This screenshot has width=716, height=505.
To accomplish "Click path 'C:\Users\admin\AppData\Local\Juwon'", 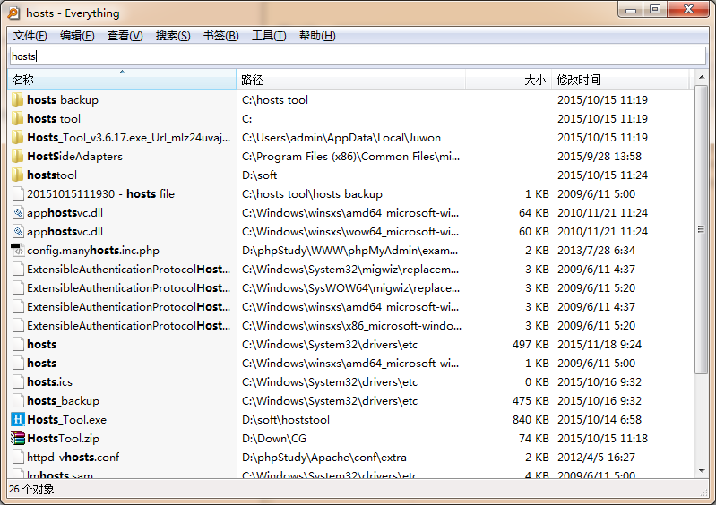I will (x=341, y=137).
